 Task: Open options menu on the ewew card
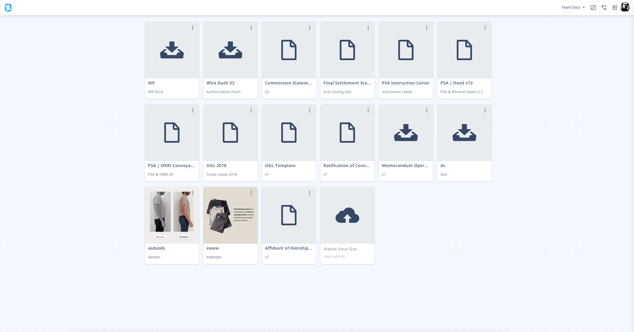[x=251, y=193]
